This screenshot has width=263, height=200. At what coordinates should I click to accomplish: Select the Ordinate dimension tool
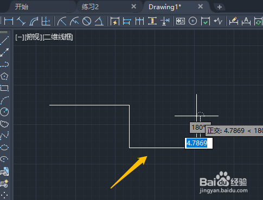pos(46,21)
